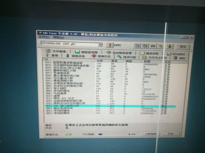Click the copy screenshot to clipboard icon
The height and width of the screenshot is (153, 205).
coord(145,46)
